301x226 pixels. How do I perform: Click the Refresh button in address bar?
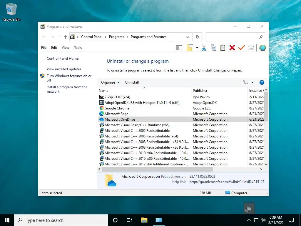click(x=197, y=37)
